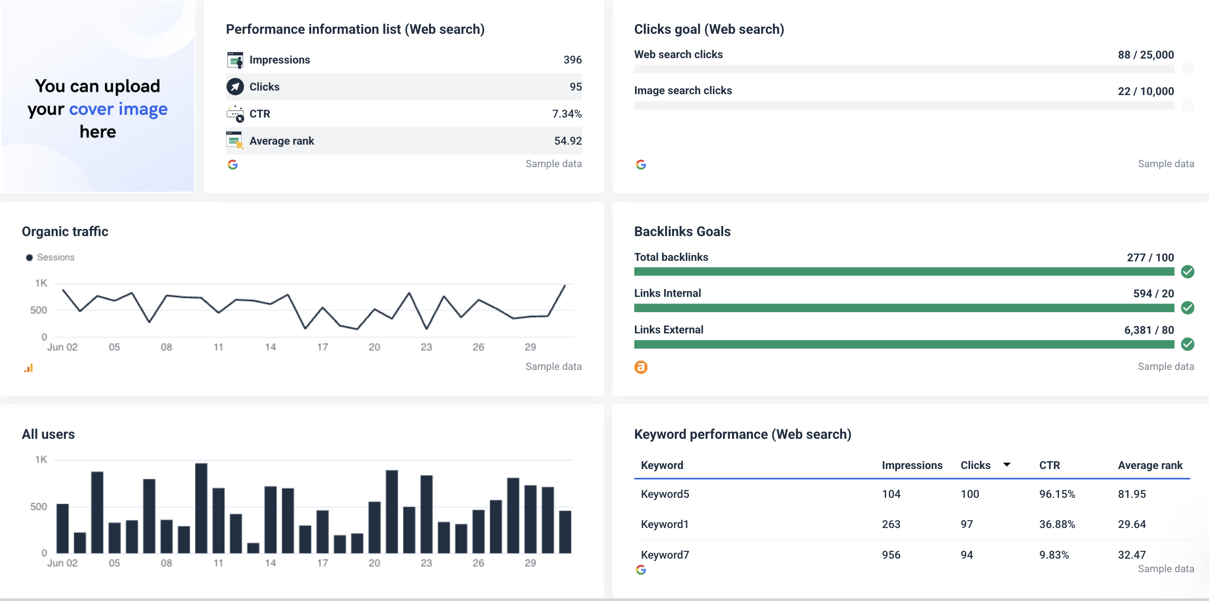Click the checkmark beside Links External goal
The height and width of the screenshot is (601, 1209).
1188,344
